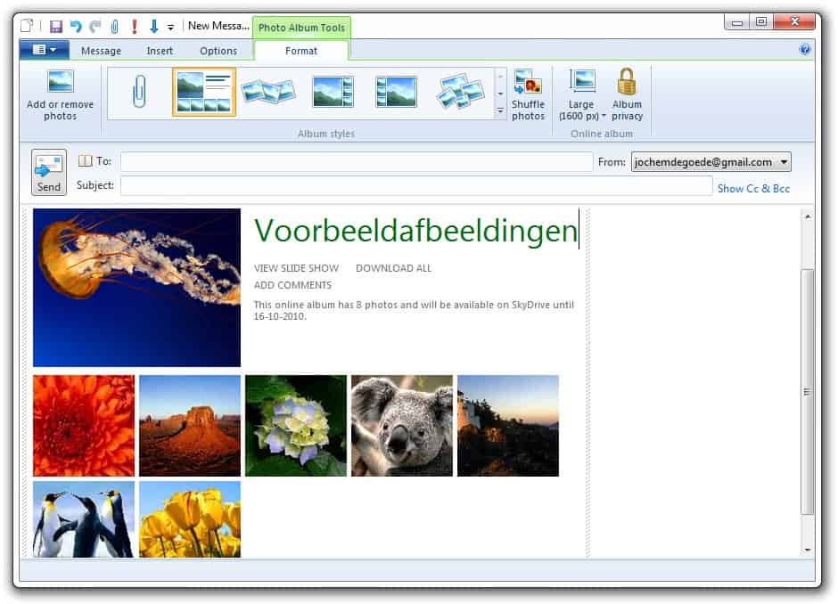Viewport: 838px width, 604px height.
Task: Switch to the Insert tab
Action: pos(160,51)
